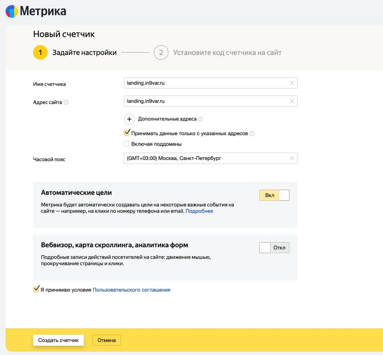The image size is (383, 355).
Task: Uncheck Принимать данные только с указанных адресов
Action: tap(127, 132)
